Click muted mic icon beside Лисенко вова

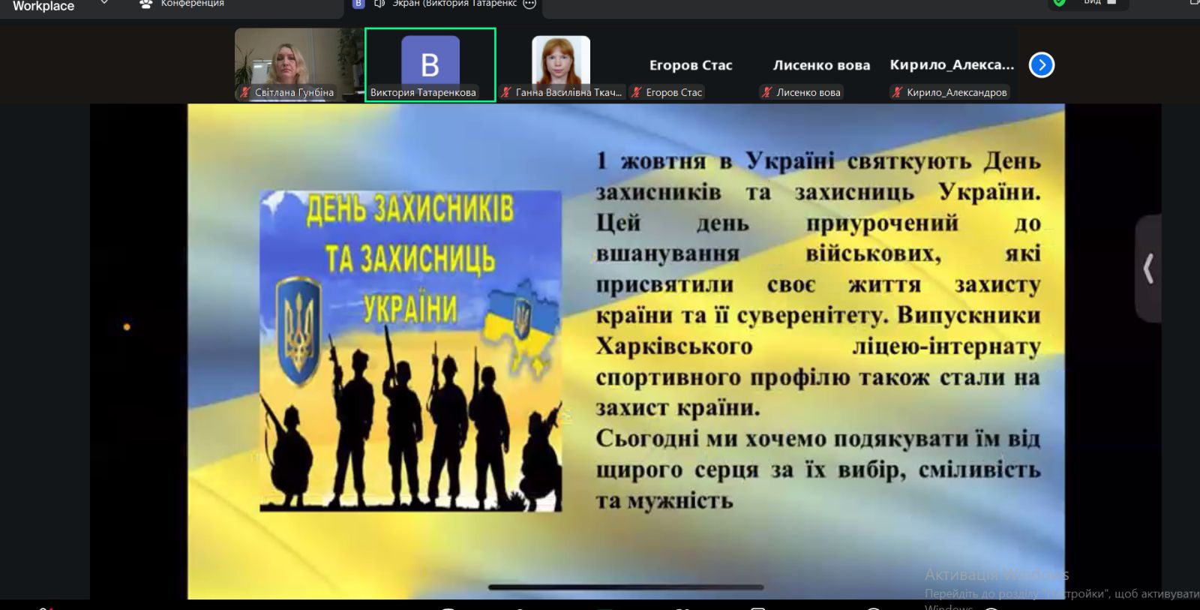tap(766, 92)
